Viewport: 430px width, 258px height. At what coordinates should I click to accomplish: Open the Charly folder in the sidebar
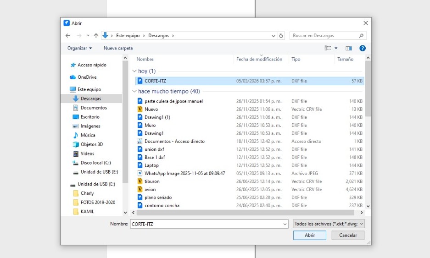[84, 193]
